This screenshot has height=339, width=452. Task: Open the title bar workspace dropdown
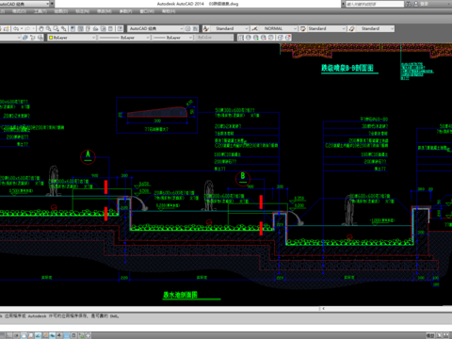(x=48, y=4)
